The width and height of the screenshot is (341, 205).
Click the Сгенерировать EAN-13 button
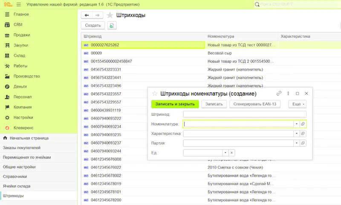click(x=254, y=104)
